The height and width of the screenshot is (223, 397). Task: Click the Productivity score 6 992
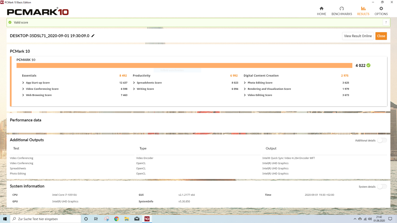(234, 76)
